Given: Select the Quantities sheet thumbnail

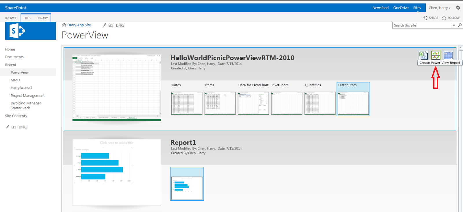Looking at the screenshot, I should click(320, 103).
